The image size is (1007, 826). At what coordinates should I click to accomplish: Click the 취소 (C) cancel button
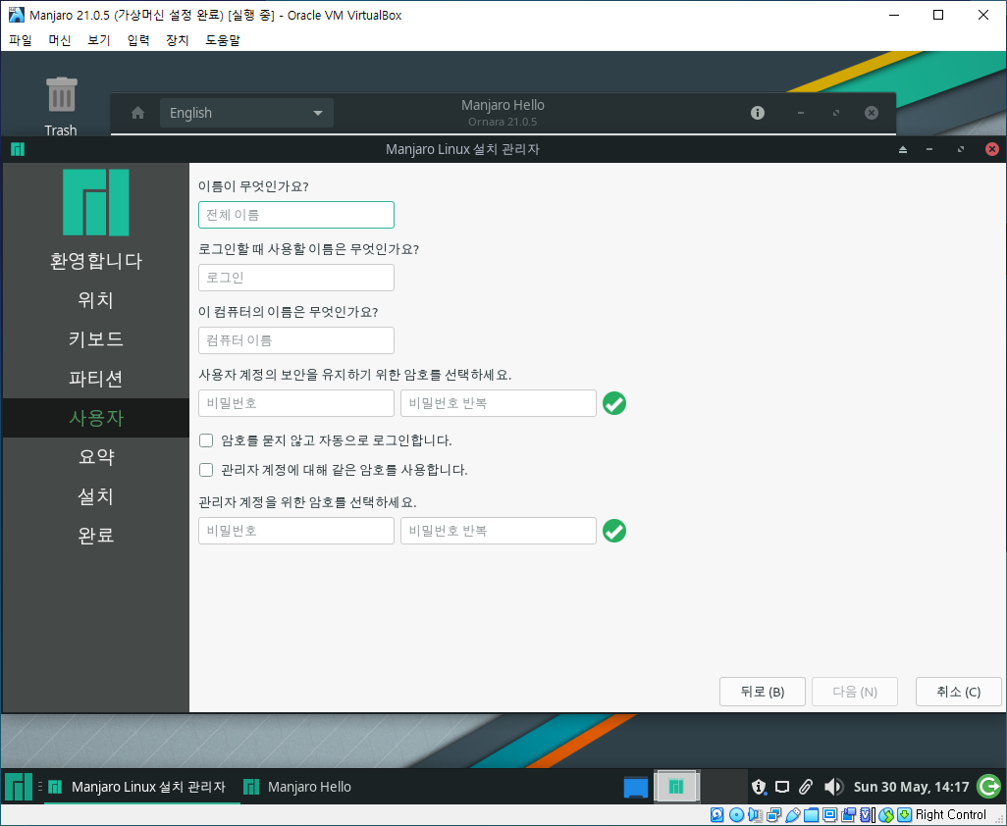click(958, 692)
